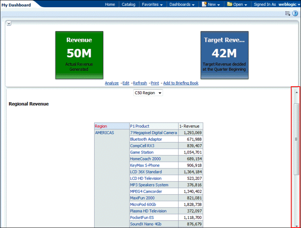
Task: Click Game Station product
Action: 142,152
